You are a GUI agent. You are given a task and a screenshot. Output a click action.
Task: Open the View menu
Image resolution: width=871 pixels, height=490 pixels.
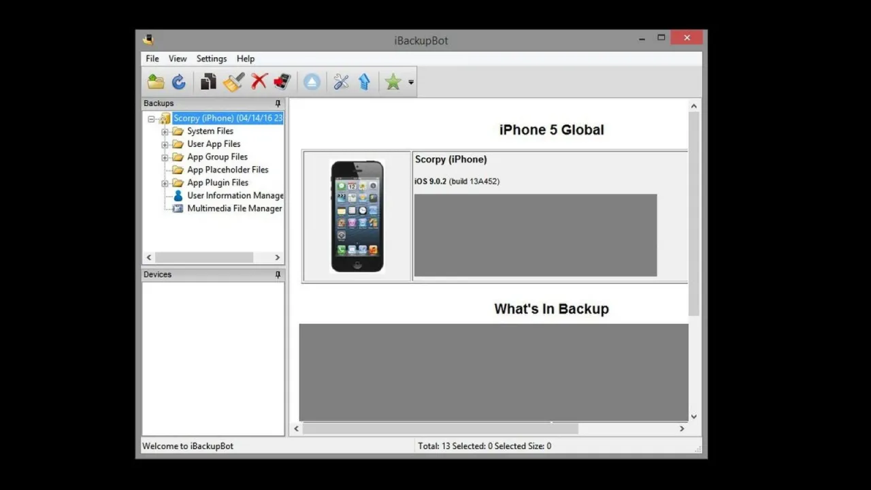[178, 59]
